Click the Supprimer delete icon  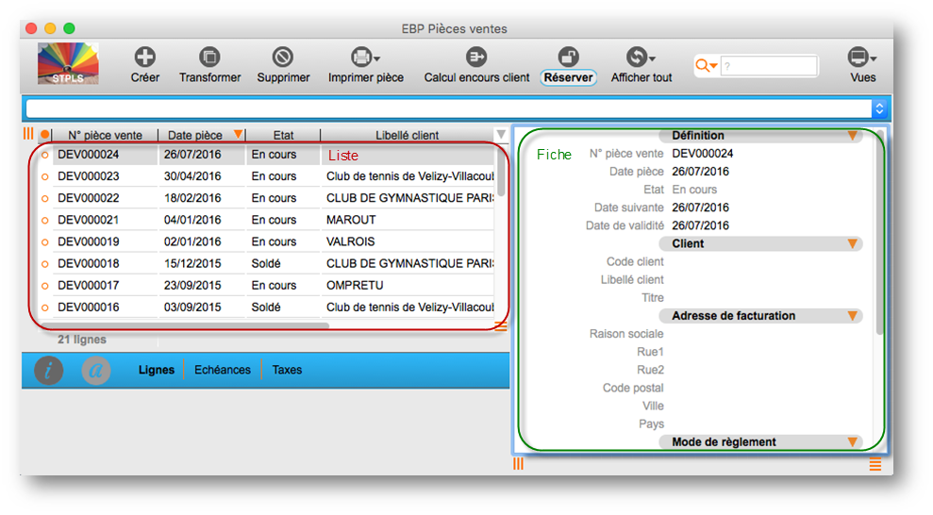coord(283,57)
